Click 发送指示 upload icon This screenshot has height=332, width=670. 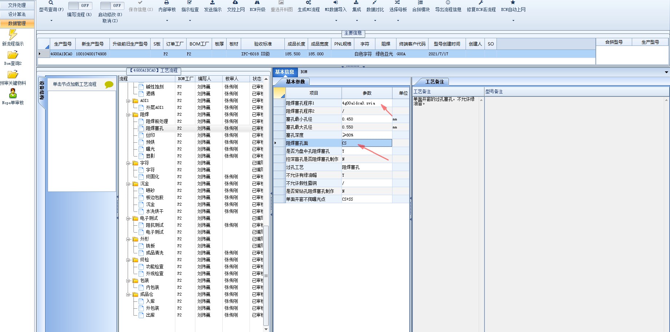pos(212,3)
